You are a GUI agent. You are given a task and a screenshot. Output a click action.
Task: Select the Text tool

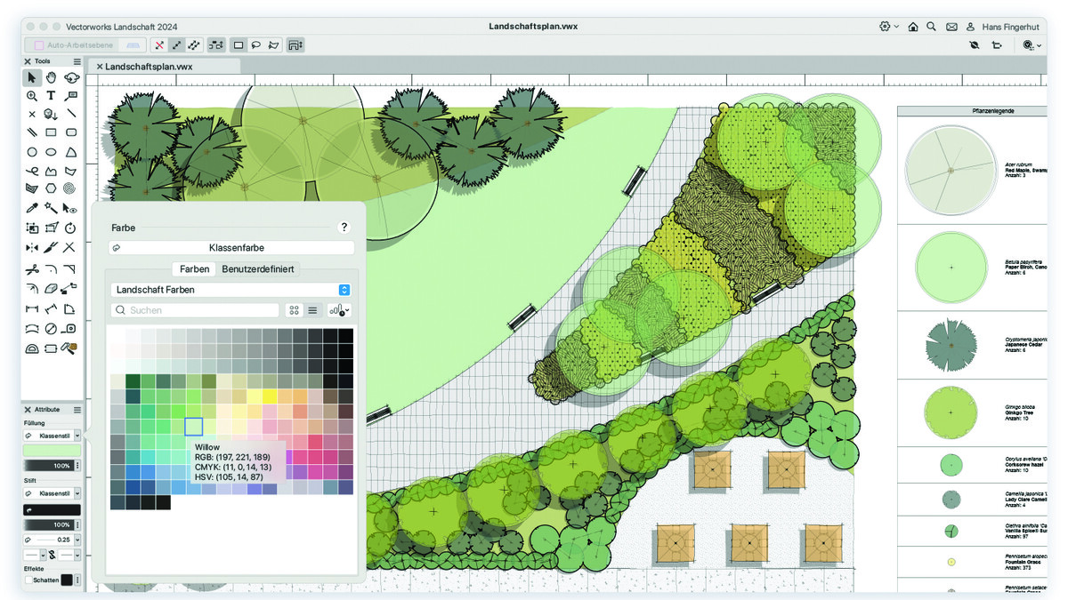[52, 95]
